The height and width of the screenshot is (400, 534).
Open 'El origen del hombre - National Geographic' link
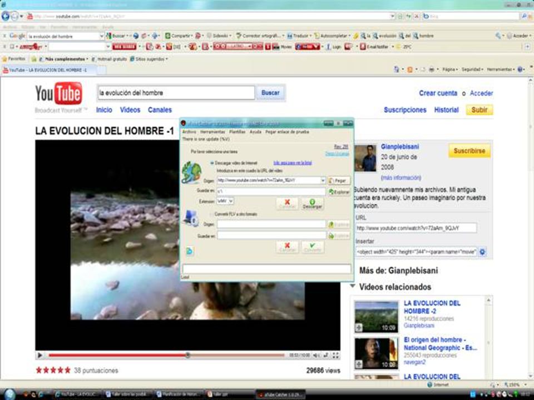click(440, 343)
